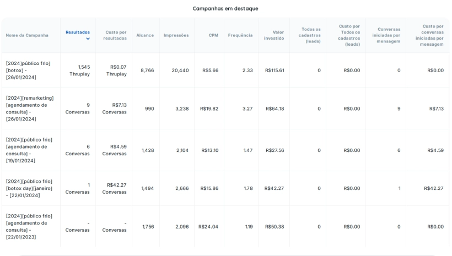Screen dimensions: 452x256
Task: Open the público frio botox 26/01/2024 campaign
Action: 28,70
